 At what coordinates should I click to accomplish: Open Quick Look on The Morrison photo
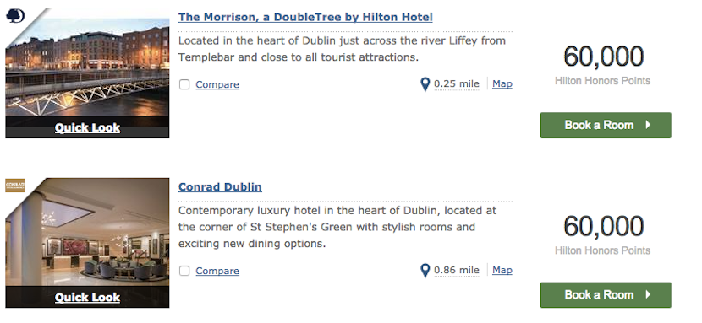[x=87, y=127]
